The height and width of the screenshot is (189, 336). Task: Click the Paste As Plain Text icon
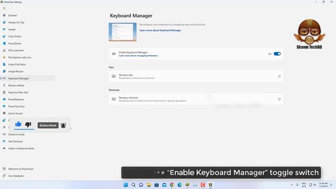4,92
